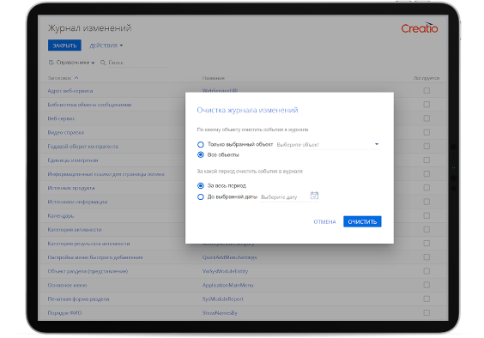This screenshot has width=484, height=338.
Task: Open the 'Категория активности' lookup link
Action: coord(75,230)
